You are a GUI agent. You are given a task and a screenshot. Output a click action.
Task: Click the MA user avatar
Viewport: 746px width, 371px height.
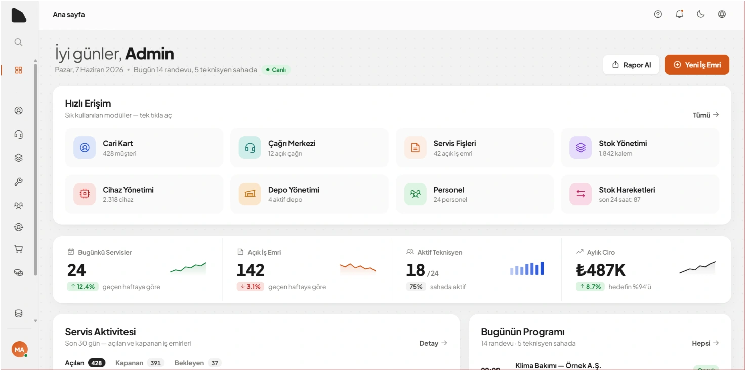coord(19,349)
